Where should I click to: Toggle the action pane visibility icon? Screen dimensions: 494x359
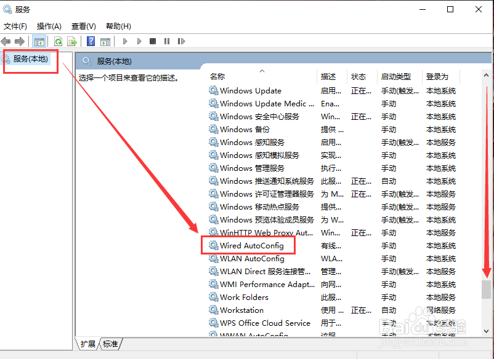coord(105,41)
